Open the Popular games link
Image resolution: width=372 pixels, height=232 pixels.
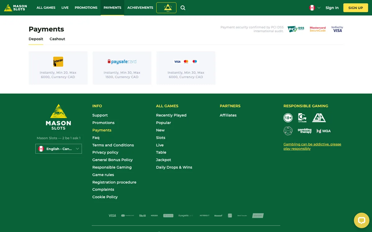(x=163, y=123)
